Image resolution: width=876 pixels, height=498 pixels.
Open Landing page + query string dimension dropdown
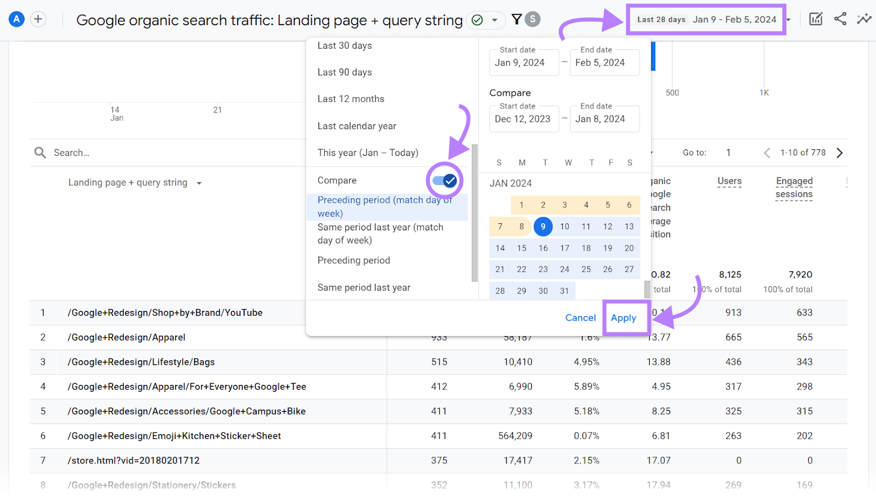coord(135,183)
